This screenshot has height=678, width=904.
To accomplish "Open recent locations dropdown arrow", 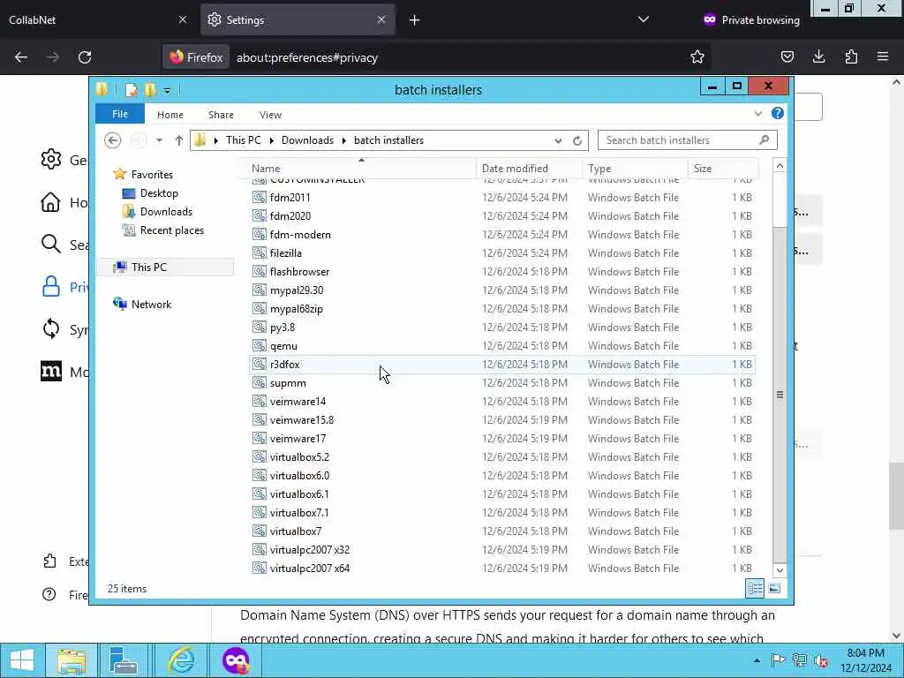I will click(159, 140).
